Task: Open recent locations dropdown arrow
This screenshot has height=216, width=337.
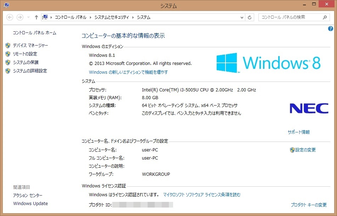Action: tap(28, 17)
